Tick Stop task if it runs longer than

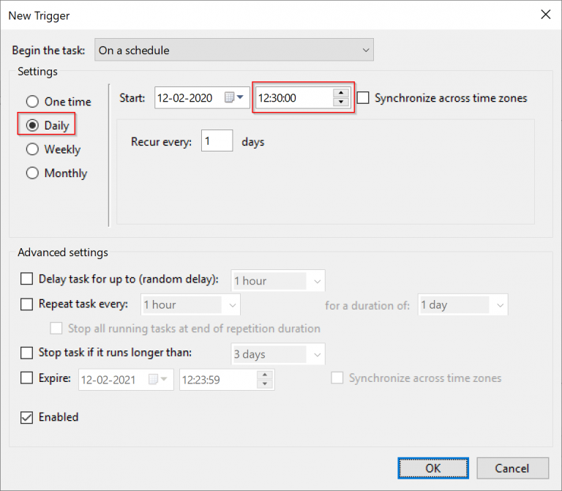tap(26, 352)
